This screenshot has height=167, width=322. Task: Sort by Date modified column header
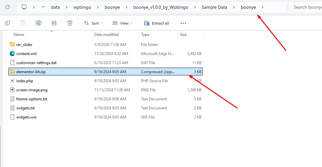coord(106,35)
